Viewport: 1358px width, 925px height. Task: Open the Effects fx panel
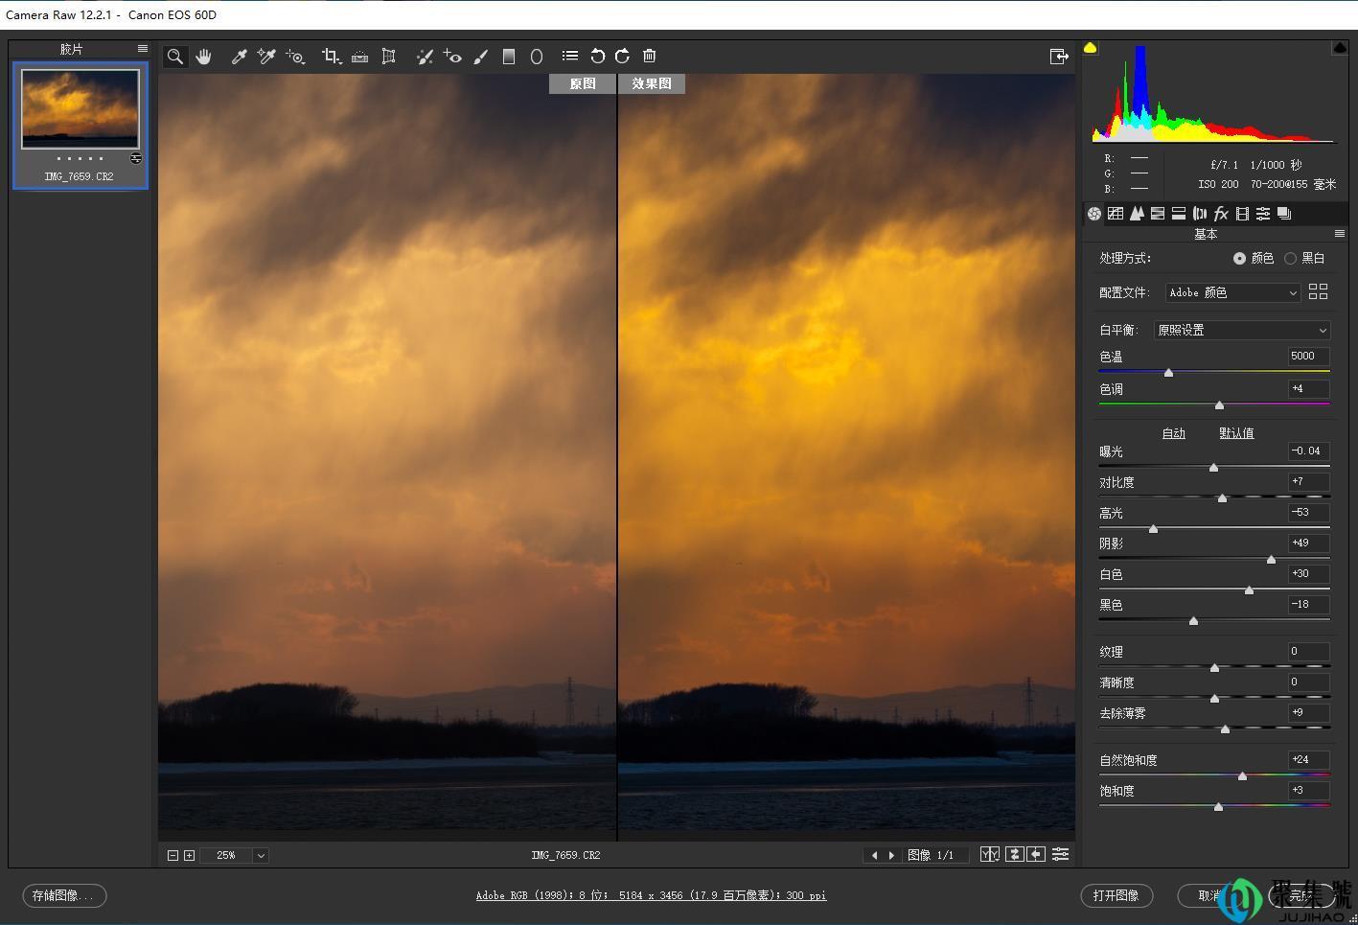(1221, 213)
